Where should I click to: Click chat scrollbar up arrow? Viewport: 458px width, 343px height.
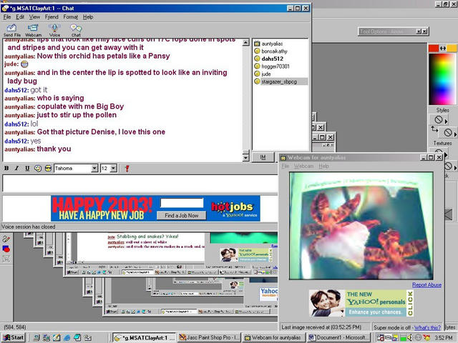click(246, 43)
